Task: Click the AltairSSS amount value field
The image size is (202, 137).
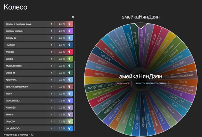Action: pyautogui.click(x=52, y=108)
